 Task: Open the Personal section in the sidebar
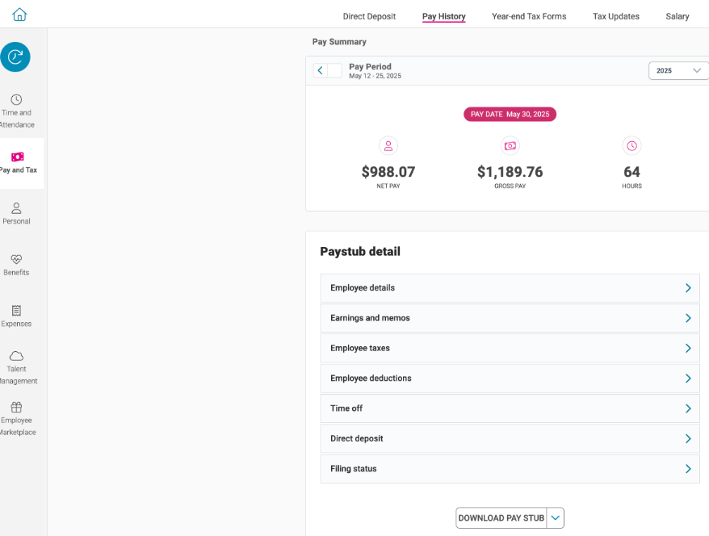pyautogui.click(x=16, y=213)
